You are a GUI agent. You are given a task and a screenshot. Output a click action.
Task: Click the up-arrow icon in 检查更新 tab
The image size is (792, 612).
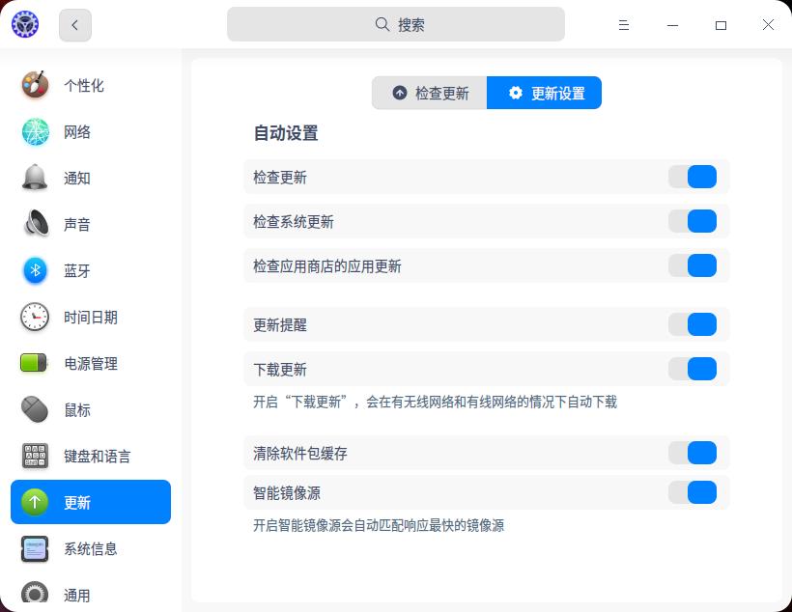(400, 93)
